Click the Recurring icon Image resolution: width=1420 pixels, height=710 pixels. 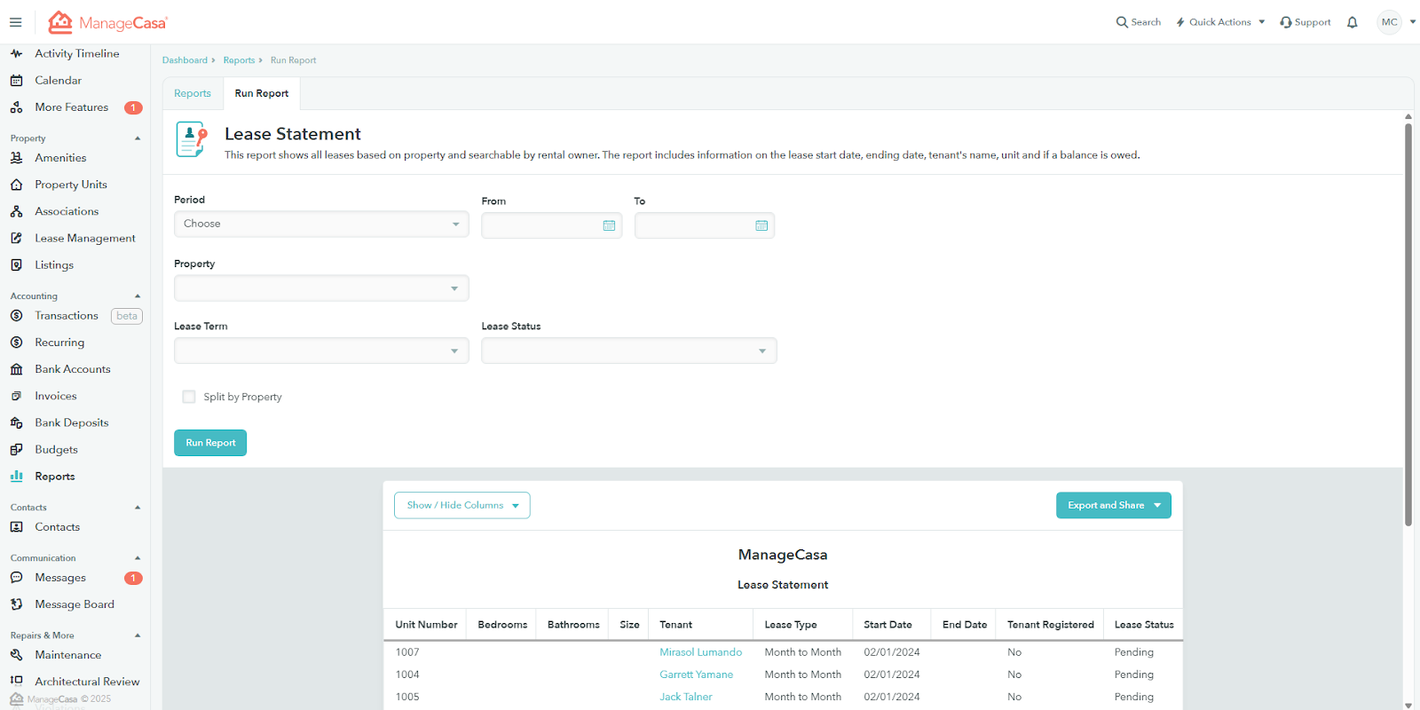pyautogui.click(x=16, y=343)
